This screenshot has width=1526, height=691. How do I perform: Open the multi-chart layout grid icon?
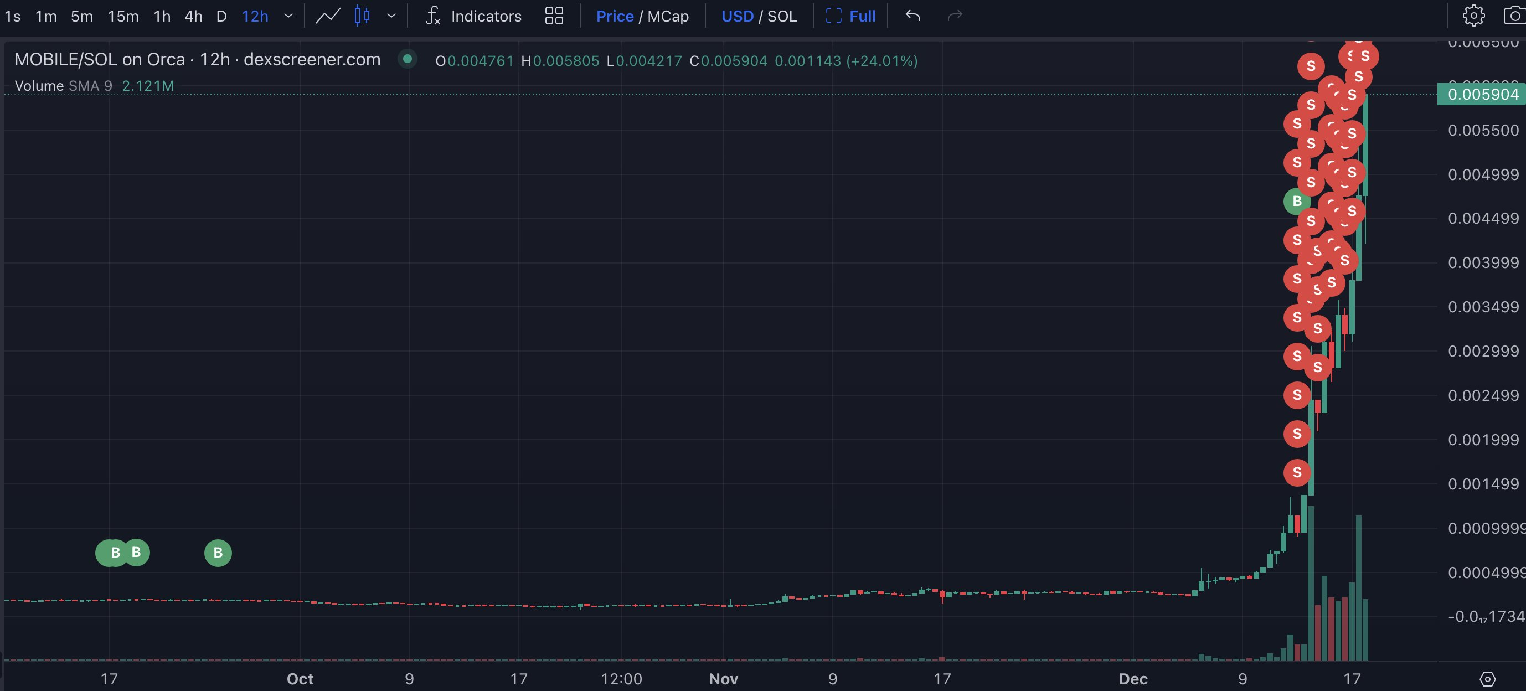point(553,16)
